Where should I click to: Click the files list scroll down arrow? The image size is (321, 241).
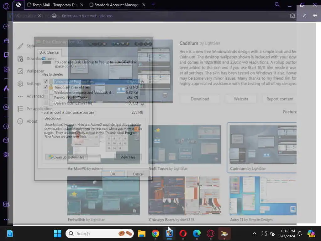pos(143,104)
